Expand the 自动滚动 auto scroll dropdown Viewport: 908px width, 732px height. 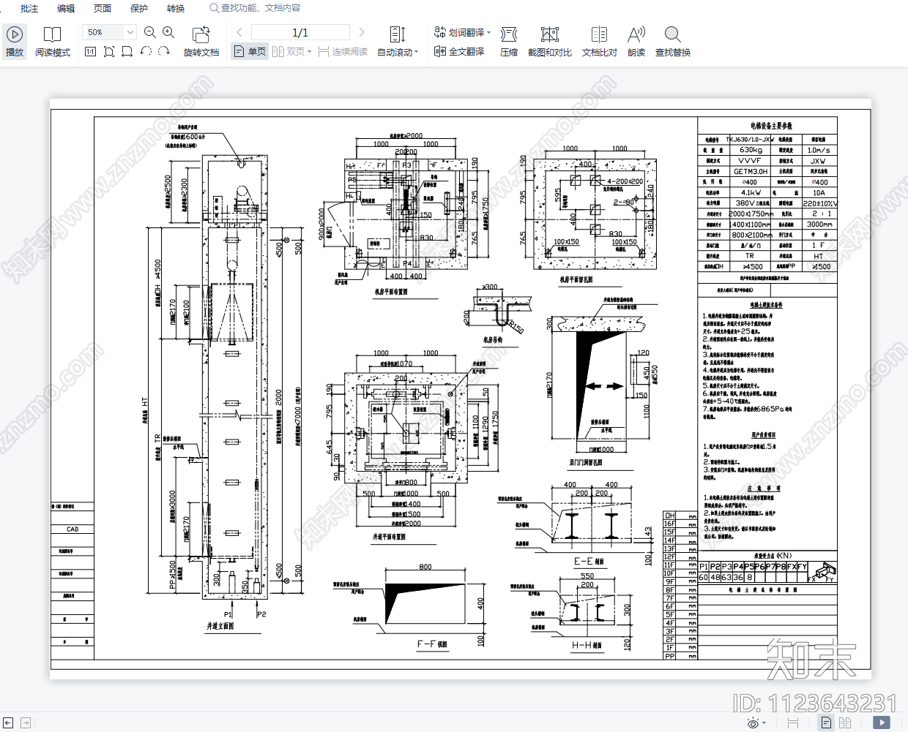pyautogui.click(x=417, y=52)
